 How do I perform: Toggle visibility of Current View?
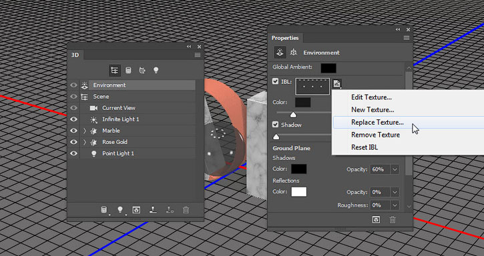coord(73,108)
